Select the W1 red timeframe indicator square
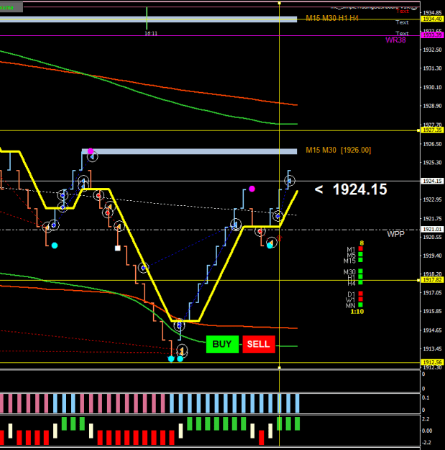 360,299
